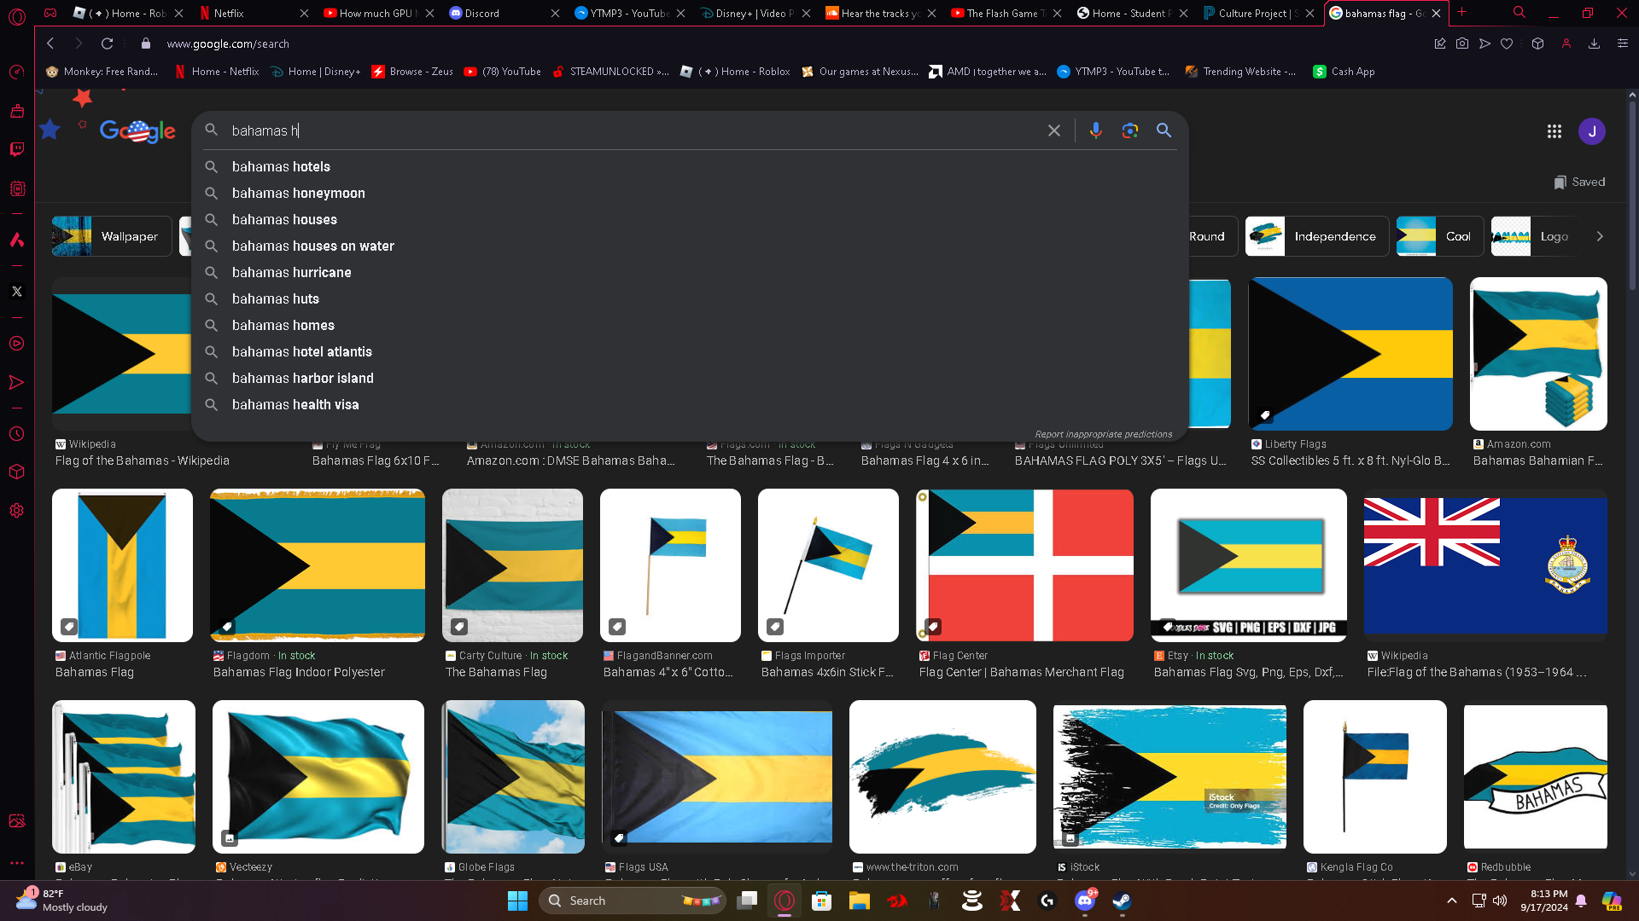Expand more filter chips with right chevron

click(1600, 236)
